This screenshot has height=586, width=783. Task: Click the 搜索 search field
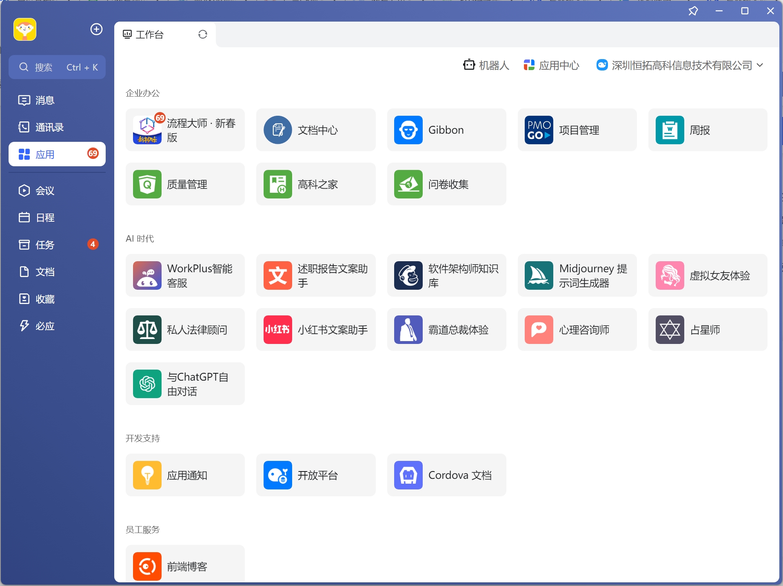pos(57,67)
